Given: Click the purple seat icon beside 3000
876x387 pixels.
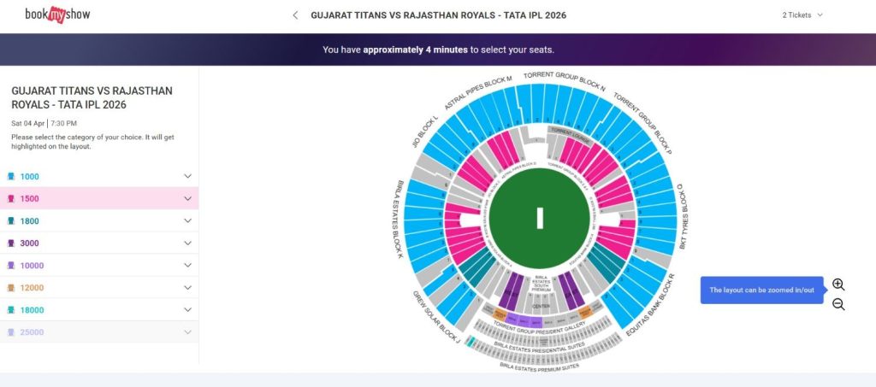Looking at the screenshot, I should coord(11,243).
